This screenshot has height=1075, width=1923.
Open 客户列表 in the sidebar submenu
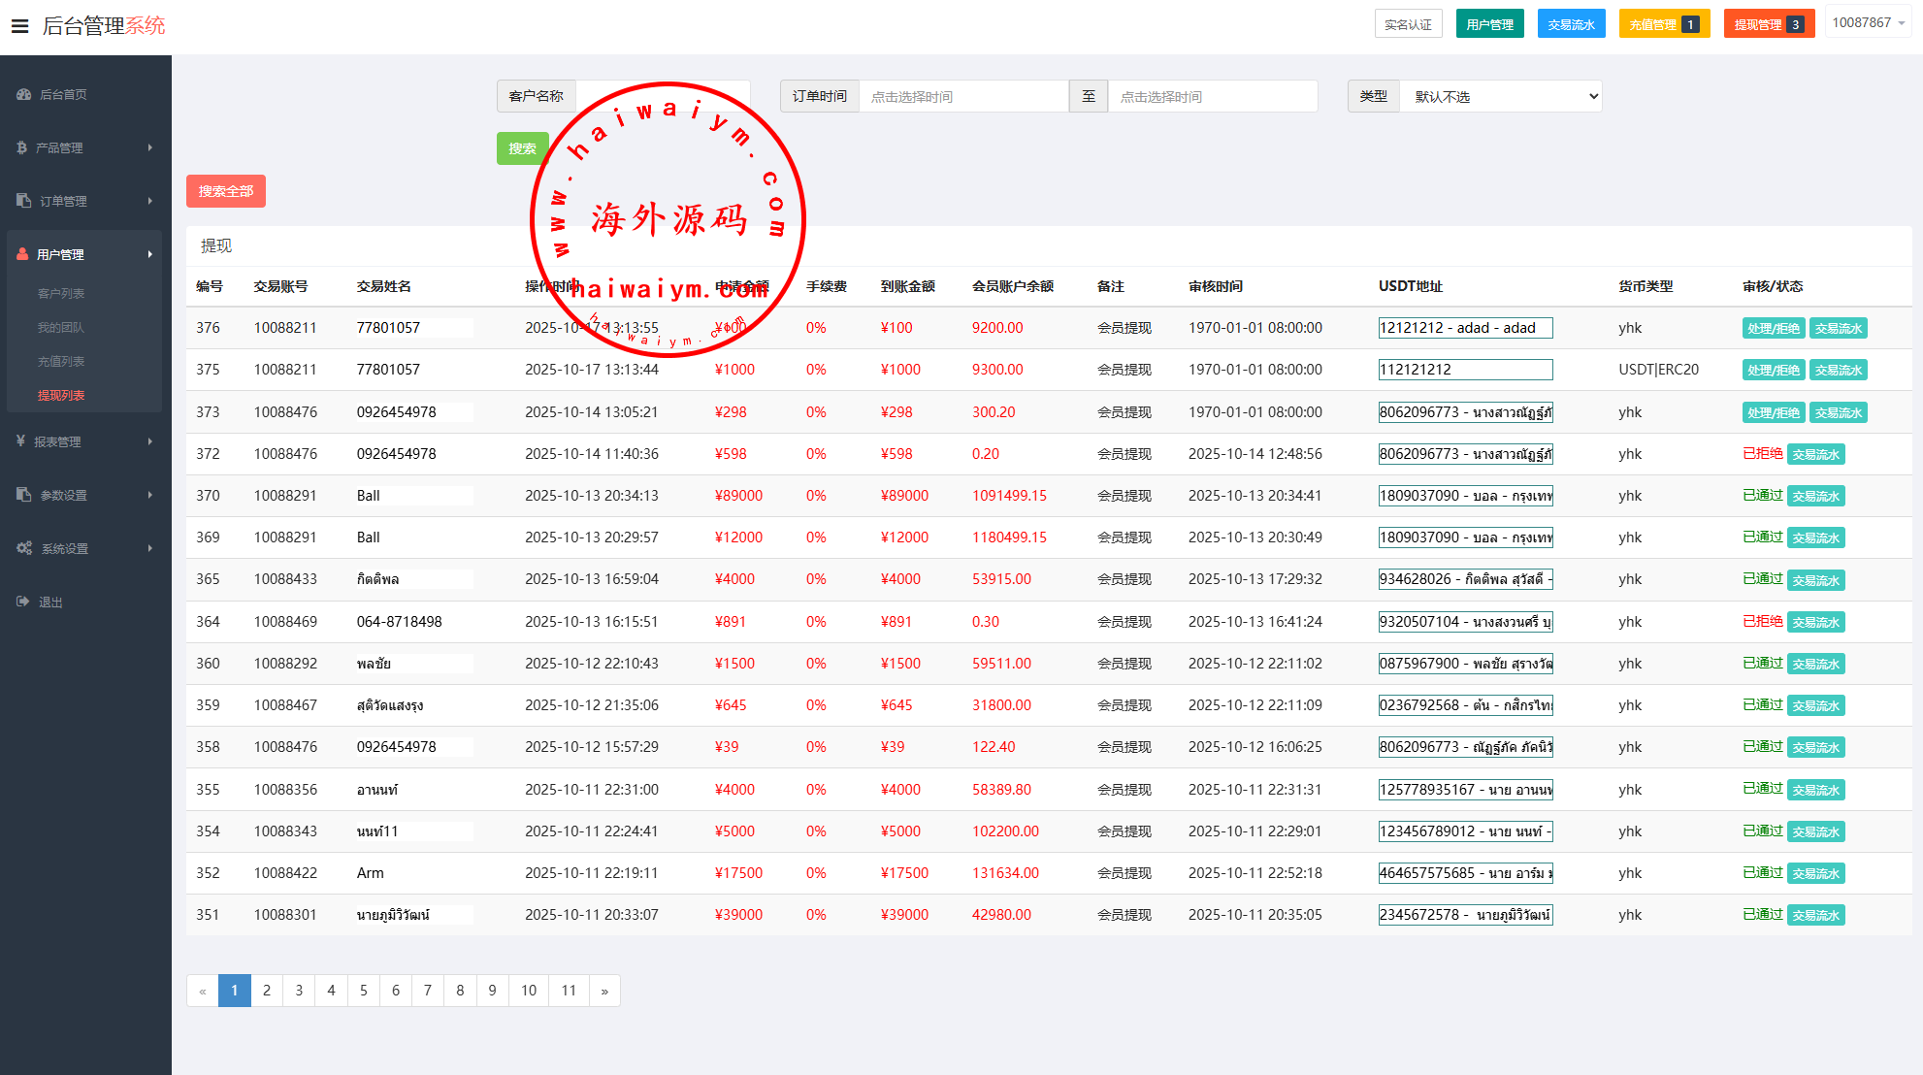point(61,293)
